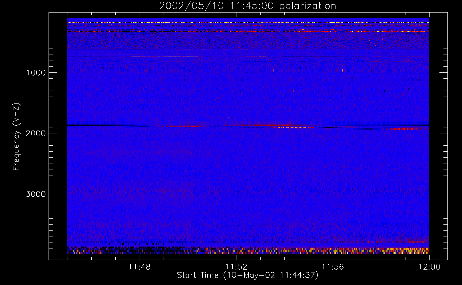Viewport: 462px width, 285px height.
Task: Click the 1000 frequency tick label
Action: pos(36,73)
